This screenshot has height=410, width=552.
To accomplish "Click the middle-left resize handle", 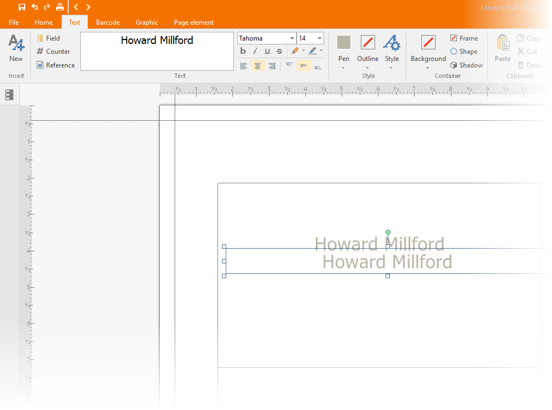I will pyautogui.click(x=224, y=261).
